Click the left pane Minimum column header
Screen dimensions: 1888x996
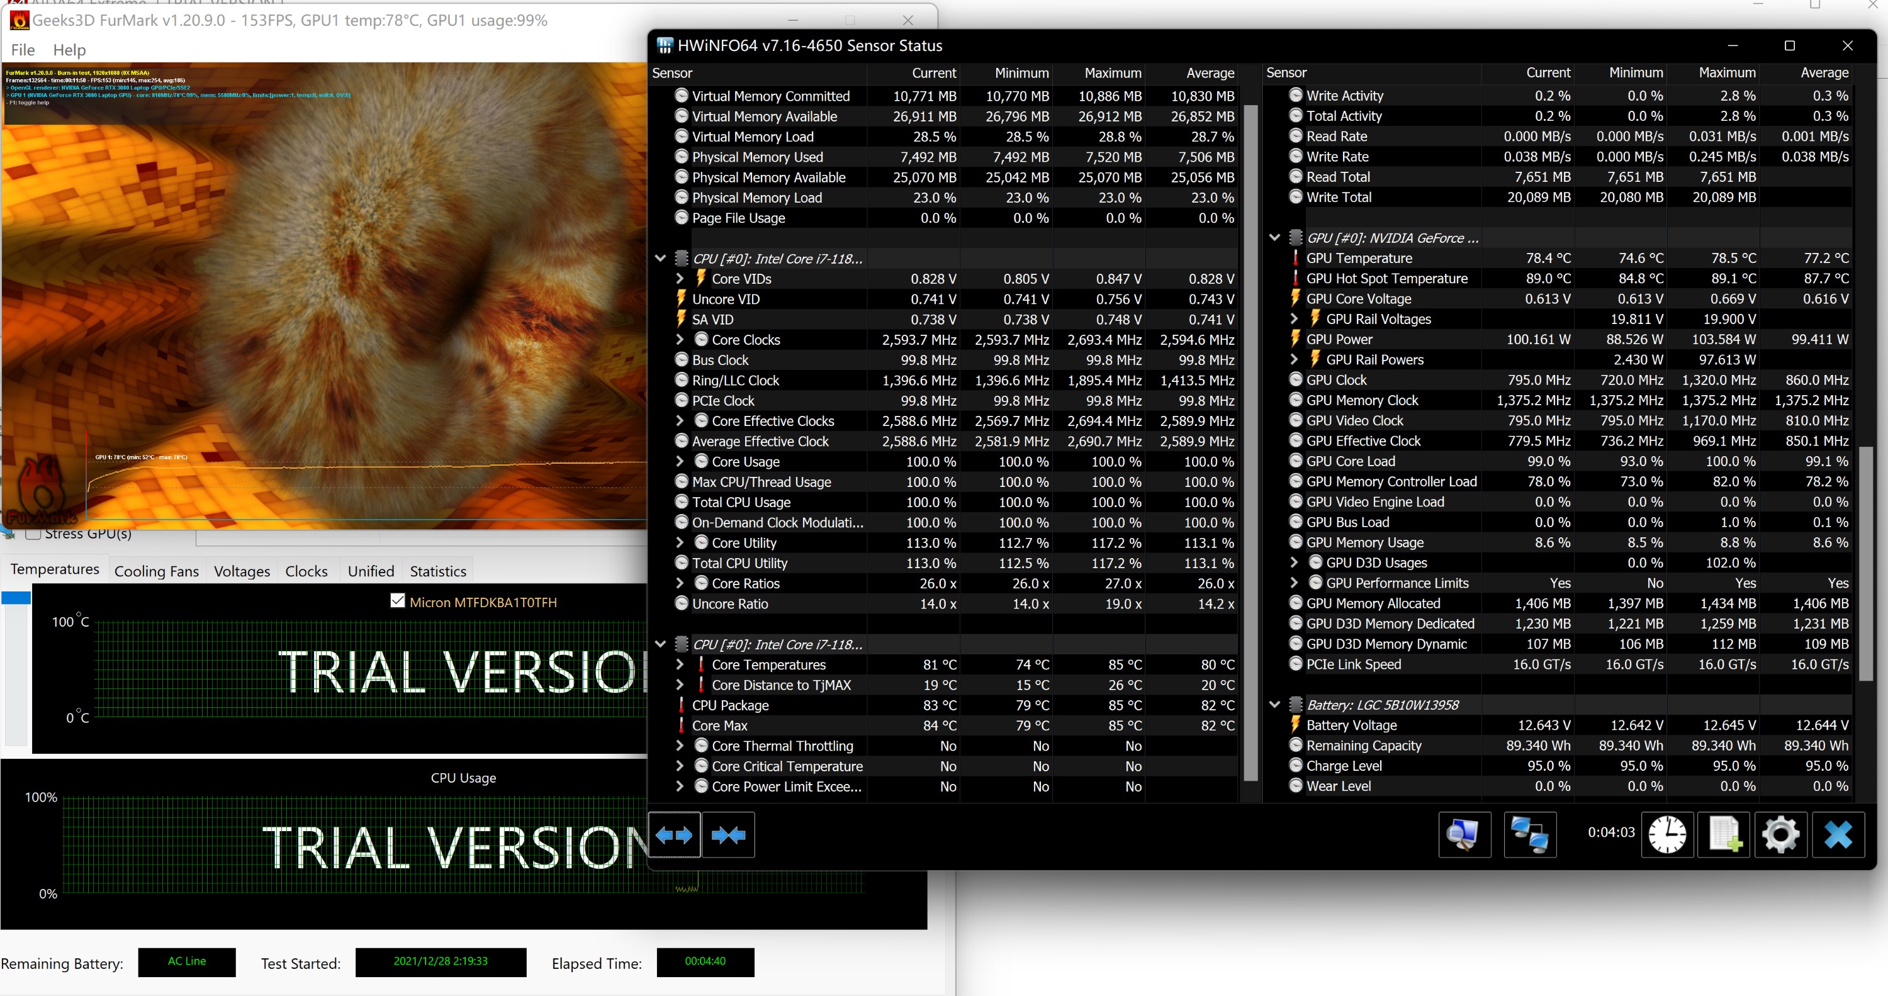coord(1006,72)
